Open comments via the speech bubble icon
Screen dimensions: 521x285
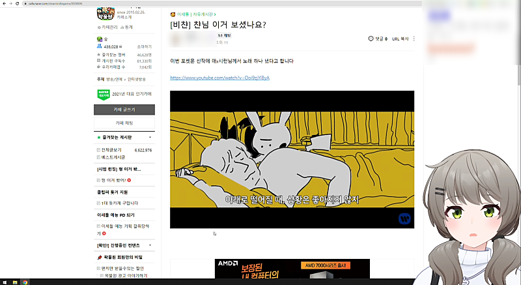tap(371, 38)
